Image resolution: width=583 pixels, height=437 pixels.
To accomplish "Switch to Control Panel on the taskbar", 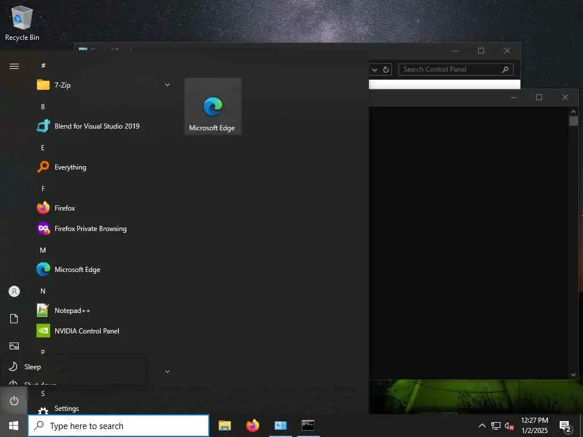I will tap(280, 426).
